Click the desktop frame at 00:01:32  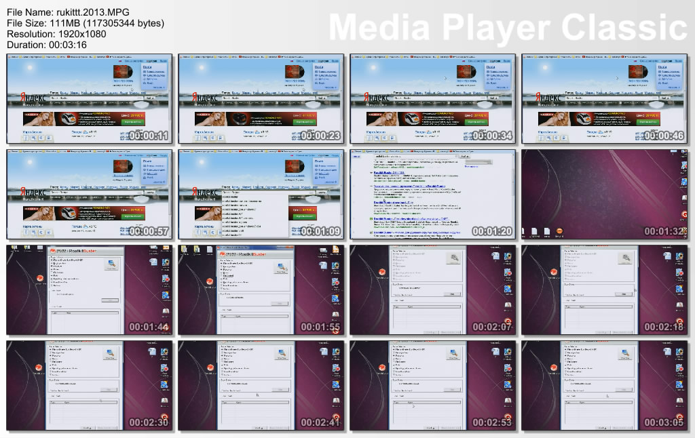point(604,195)
